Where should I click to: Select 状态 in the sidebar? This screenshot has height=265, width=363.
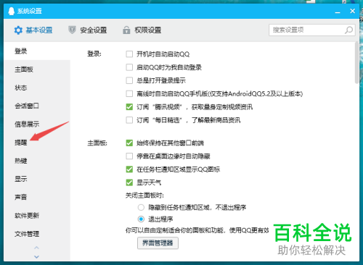point(37,88)
